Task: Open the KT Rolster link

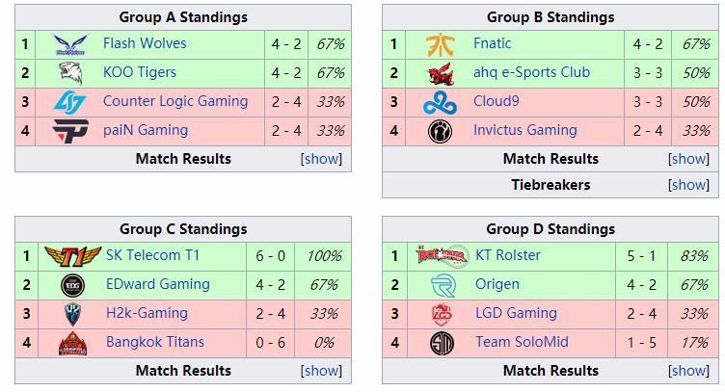Action: [507, 255]
